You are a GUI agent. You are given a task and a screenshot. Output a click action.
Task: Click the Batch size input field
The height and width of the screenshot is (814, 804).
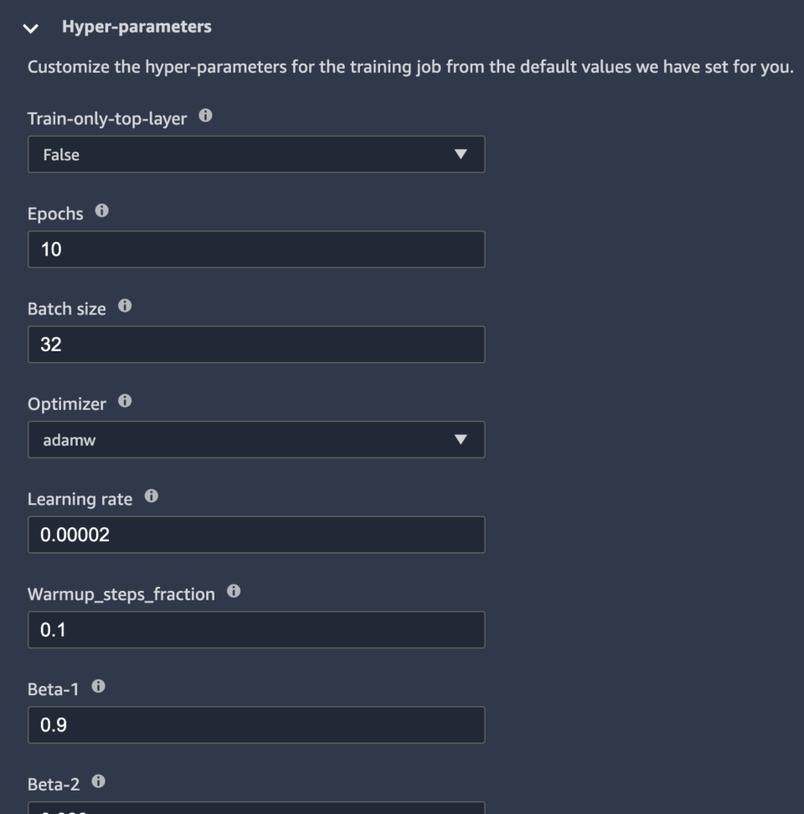pos(255,345)
